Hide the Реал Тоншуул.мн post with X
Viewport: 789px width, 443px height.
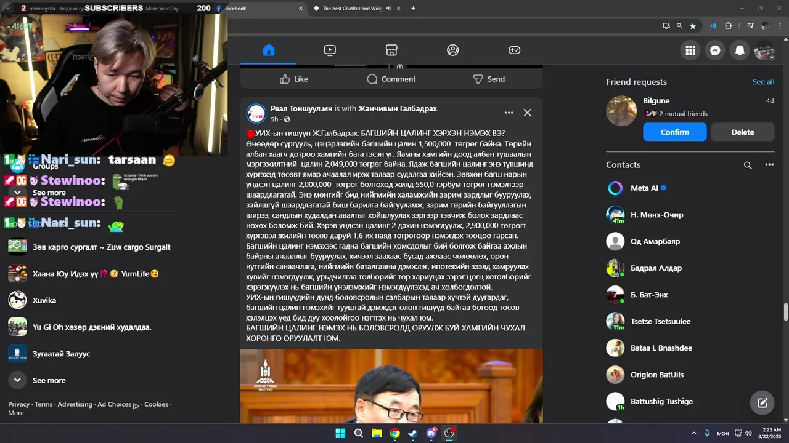tap(527, 113)
